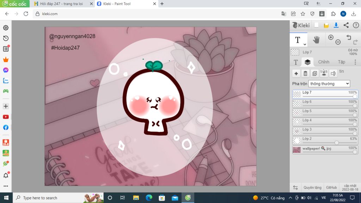Save the image with the blue download arrow
The image size is (361, 203).
pyautogui.click(x=336, y=25)
